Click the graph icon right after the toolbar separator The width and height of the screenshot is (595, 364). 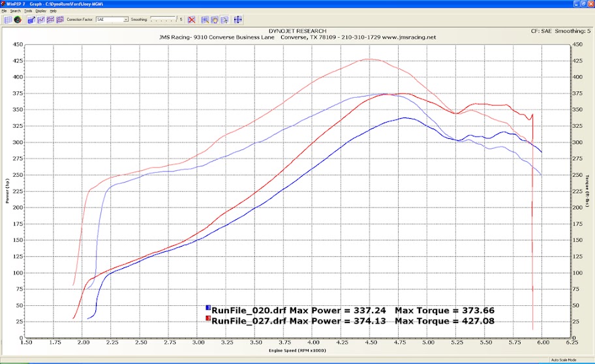pyautogui.click(x=31, y=20)
